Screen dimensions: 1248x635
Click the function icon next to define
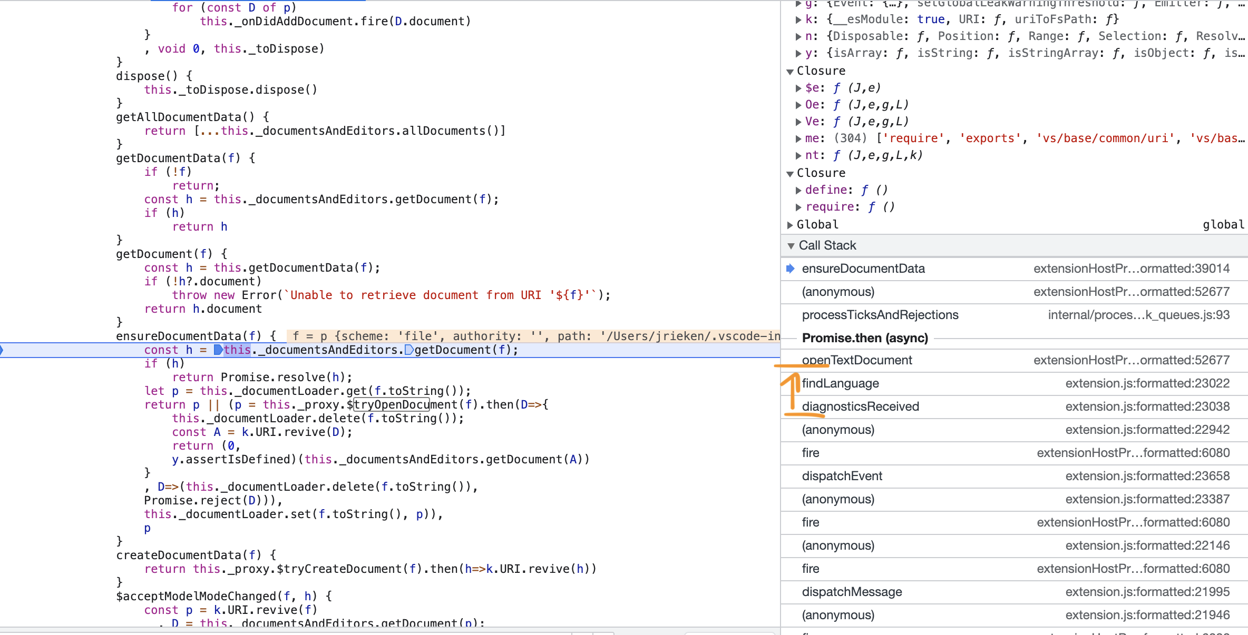point(864,190)
